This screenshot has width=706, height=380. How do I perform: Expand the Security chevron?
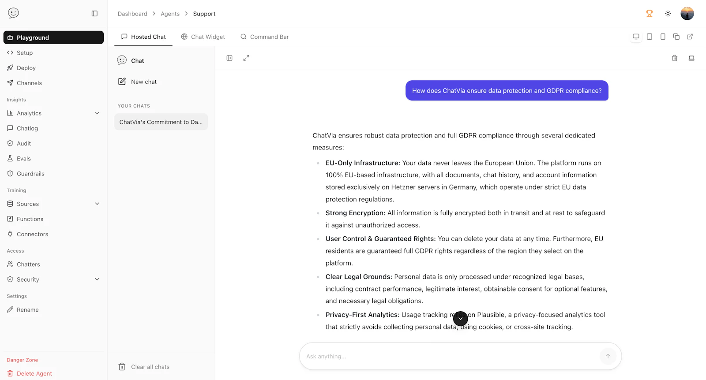click(x=97, y=279)
